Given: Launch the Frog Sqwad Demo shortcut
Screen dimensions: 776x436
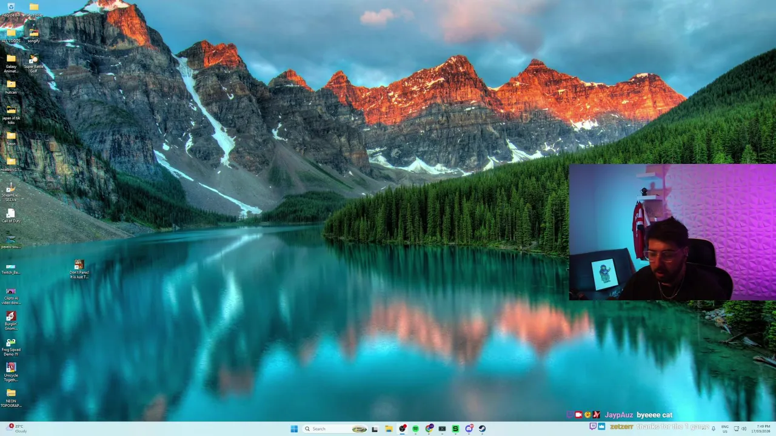Looking at the screenshot, I should click(11, 347).
